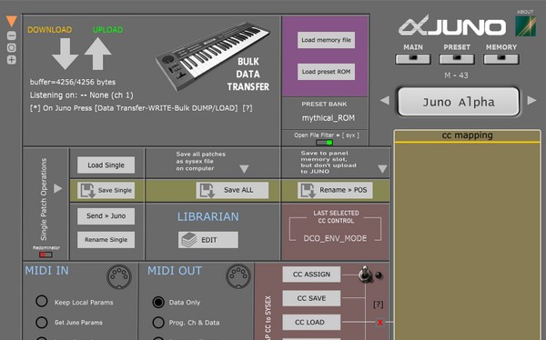Click CC ASSIGN button
The width and height of the screenshot is (546, 340).
pyautogui.click(x=311, y=275)
